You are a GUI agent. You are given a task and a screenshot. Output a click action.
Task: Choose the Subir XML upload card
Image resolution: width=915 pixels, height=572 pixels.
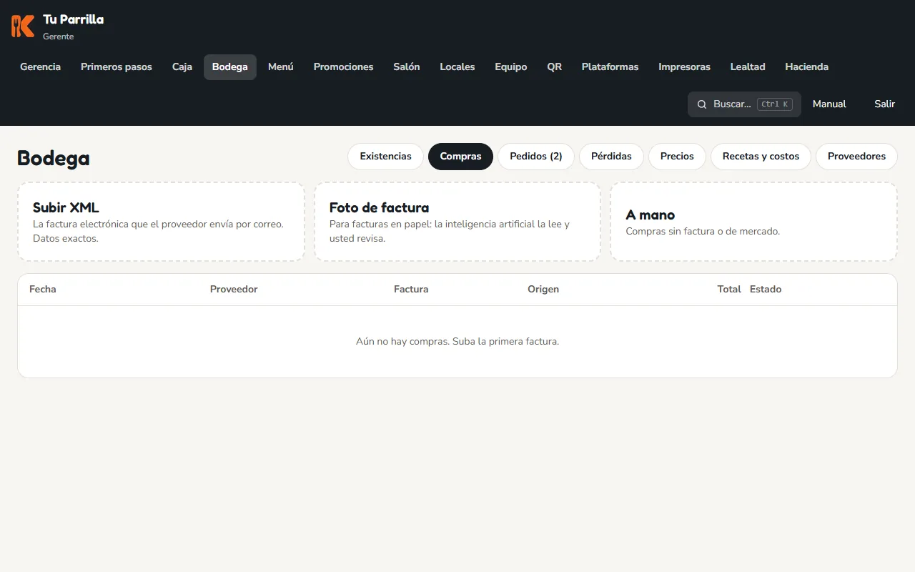pyautogui.click(x=161, y=222)
